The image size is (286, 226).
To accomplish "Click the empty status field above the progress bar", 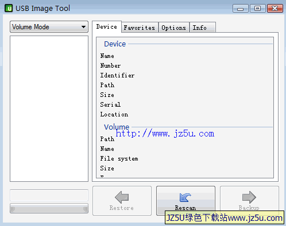I will click(49, 195).
